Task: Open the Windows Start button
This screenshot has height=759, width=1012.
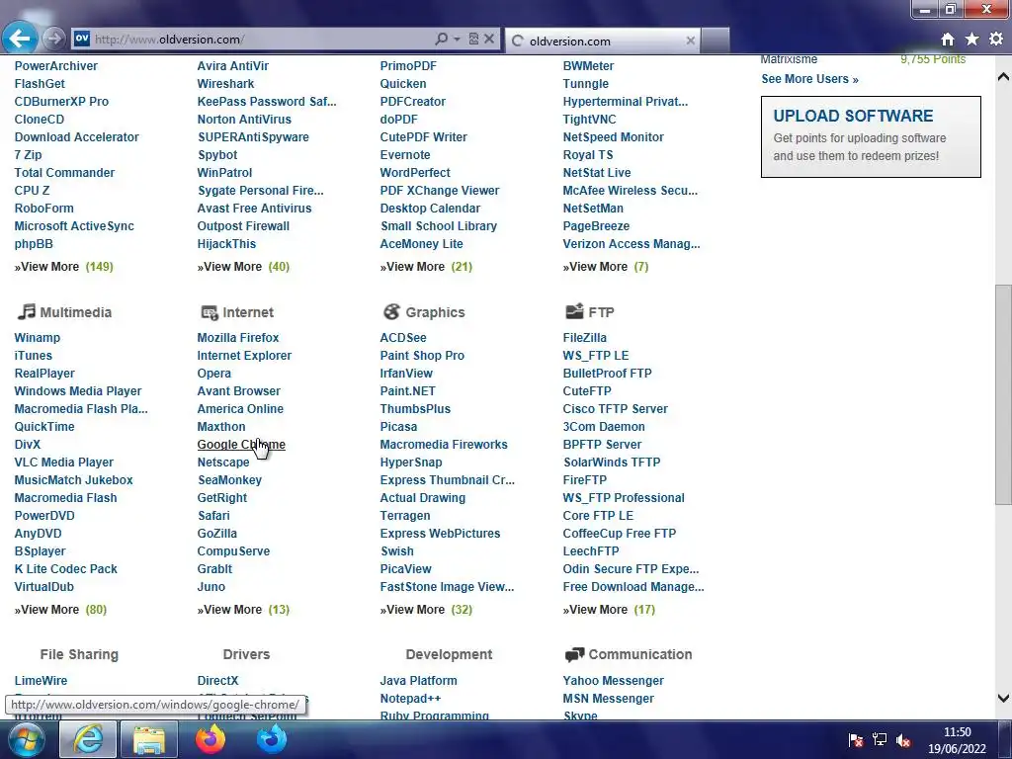Action: click(x=26, y=739)
